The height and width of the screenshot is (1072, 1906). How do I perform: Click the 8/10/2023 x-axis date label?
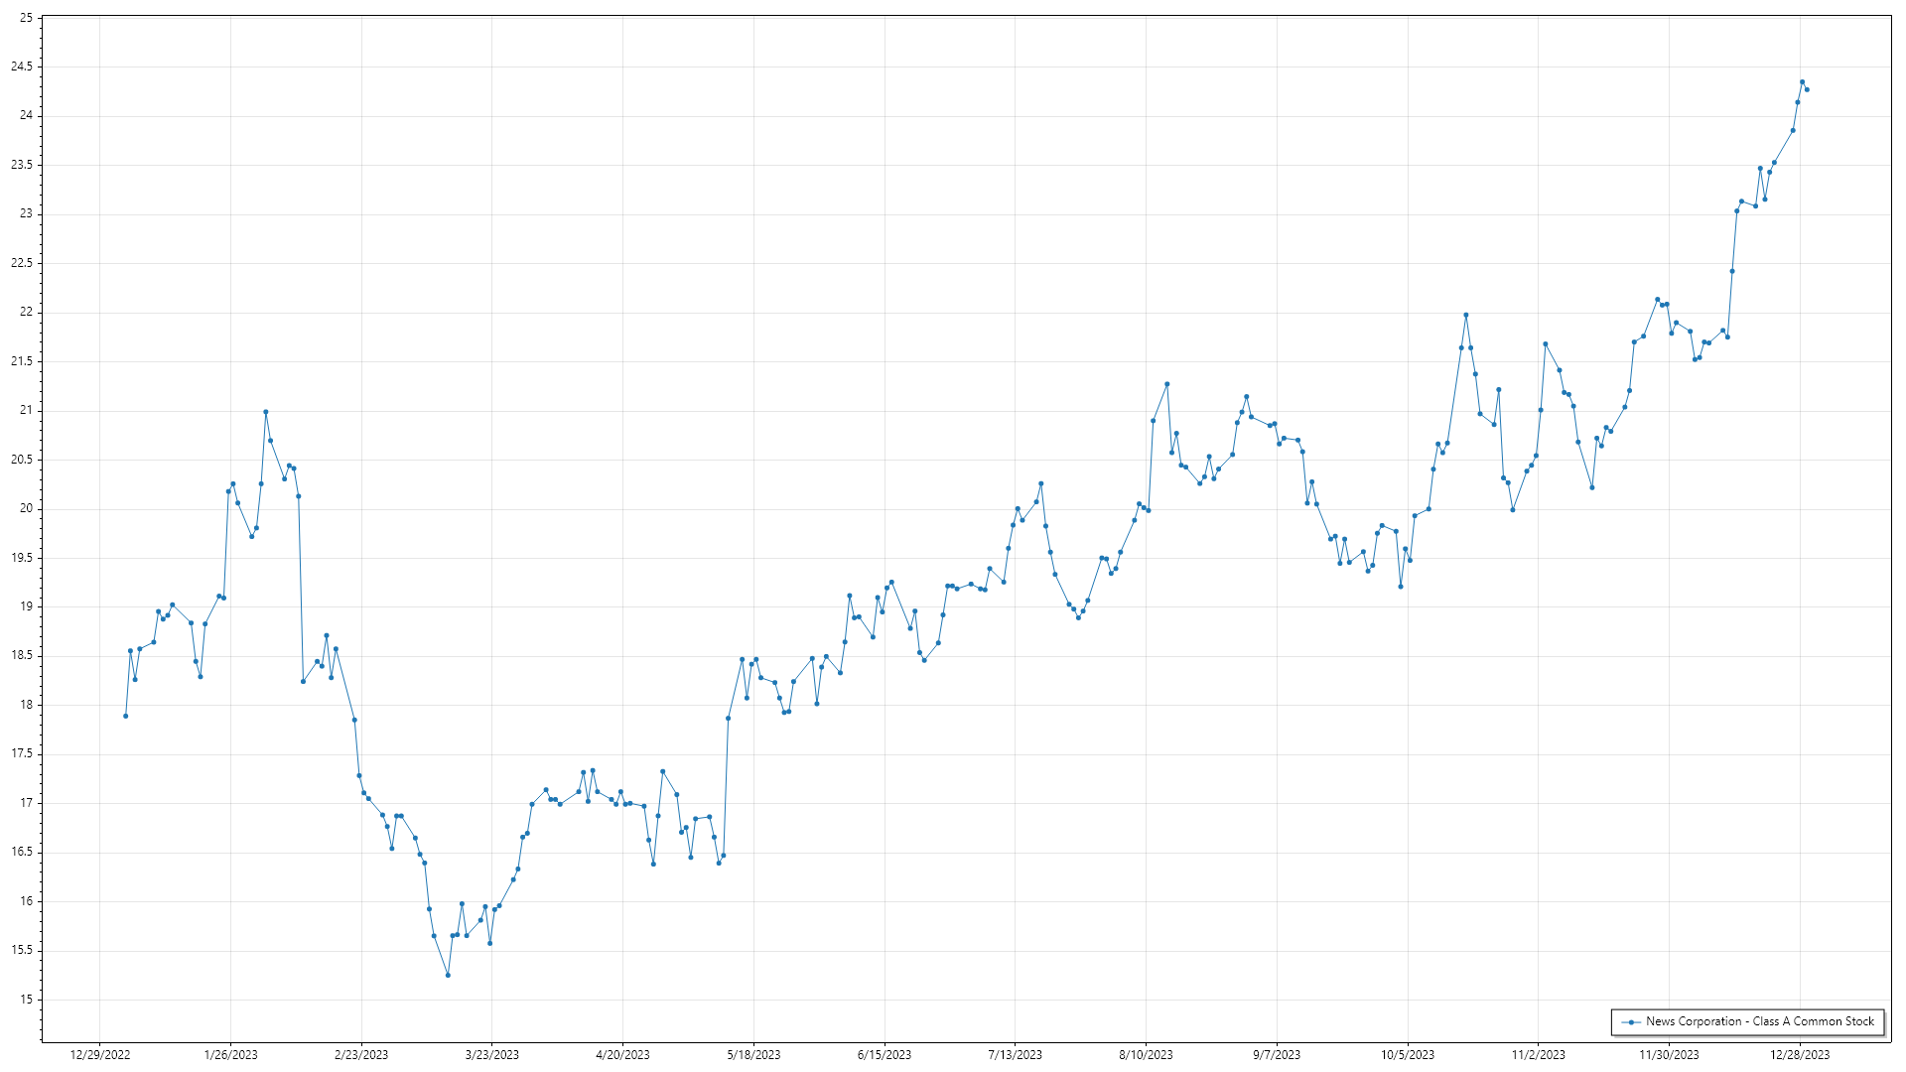click(x=1146, y=1055)
